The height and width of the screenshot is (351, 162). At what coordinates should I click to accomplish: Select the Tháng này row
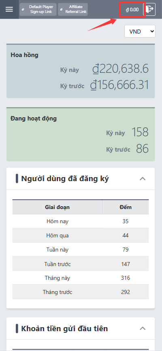[x=81, y=278]
